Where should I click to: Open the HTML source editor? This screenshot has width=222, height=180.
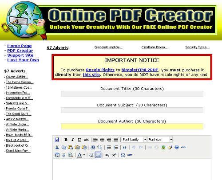click(x=183, y=147)
